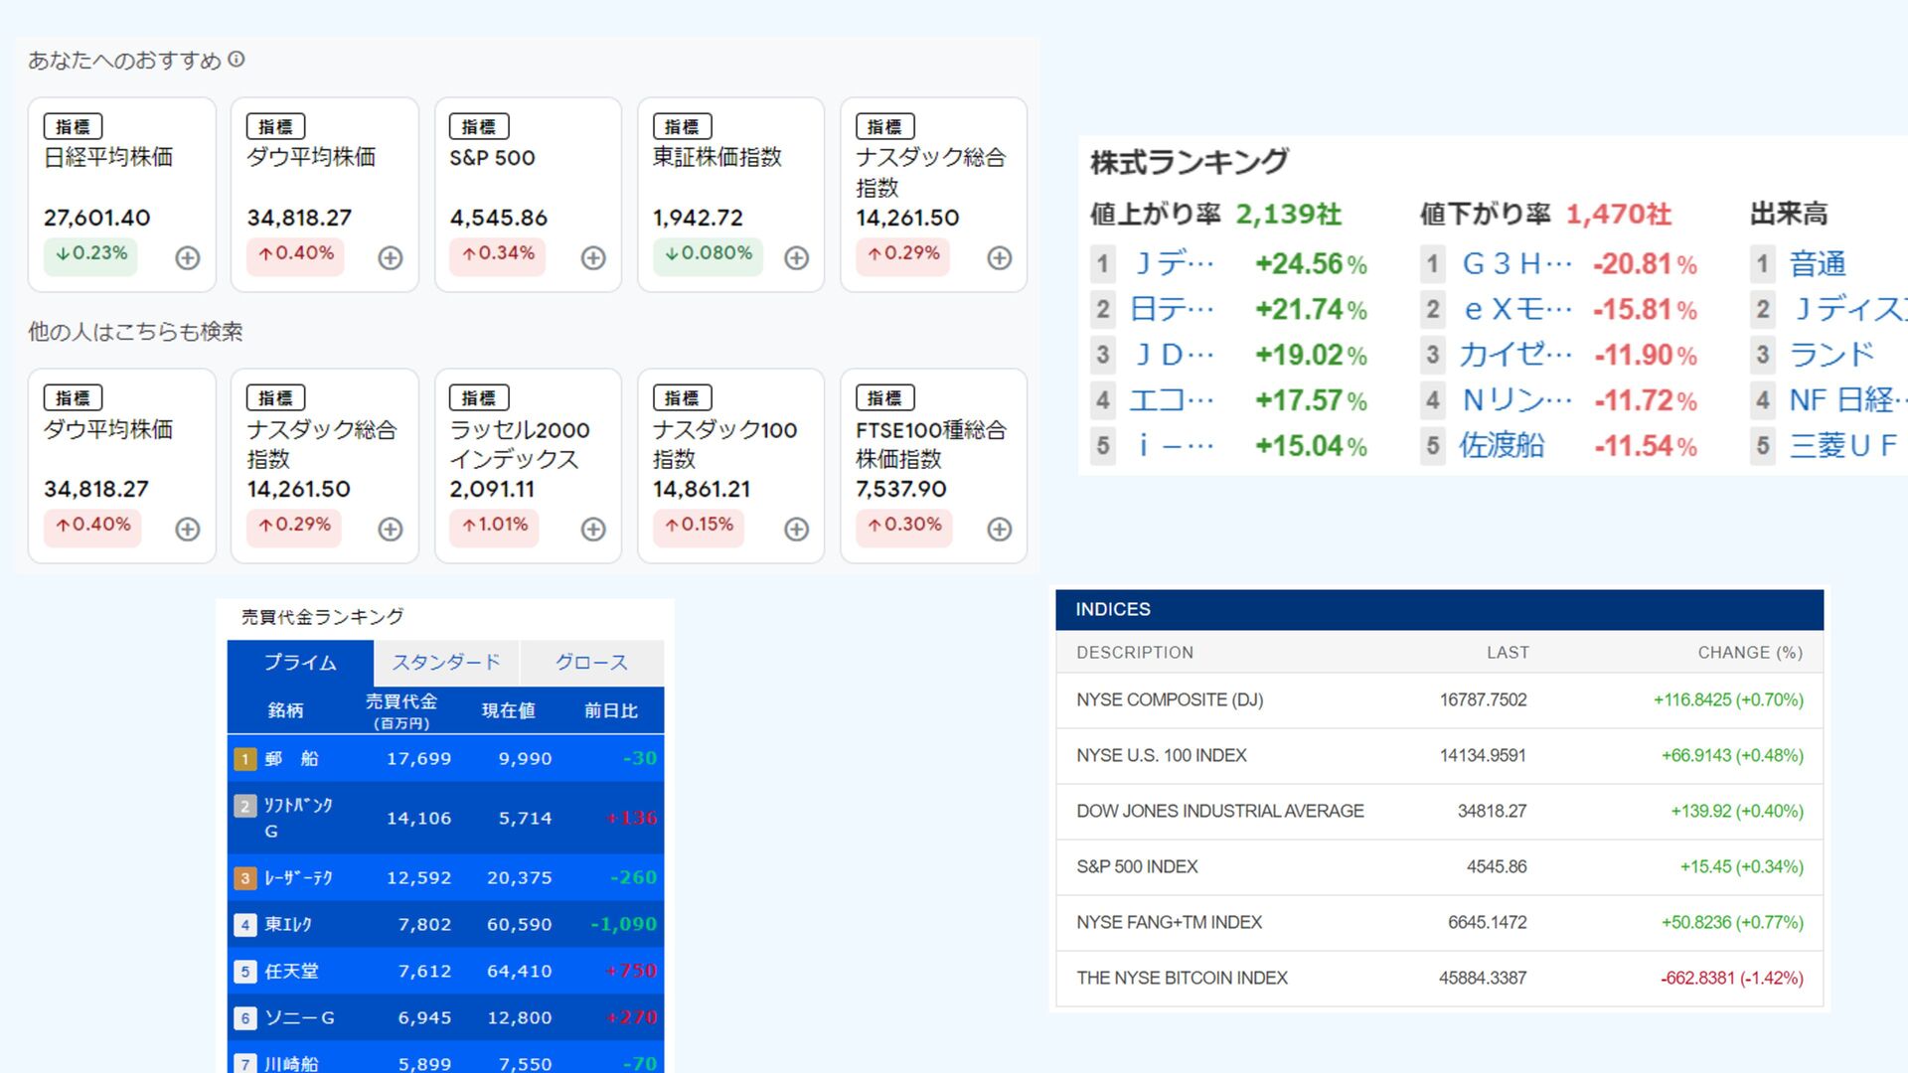This screenshot has width=1908, height=1073.
Task: Switch to the グロース tab
Action: coord(591,663)
